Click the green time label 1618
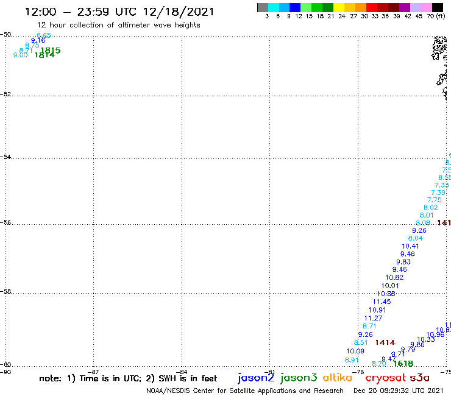Image resolution: width=451 pixels, height=396 pixels. 403,364
